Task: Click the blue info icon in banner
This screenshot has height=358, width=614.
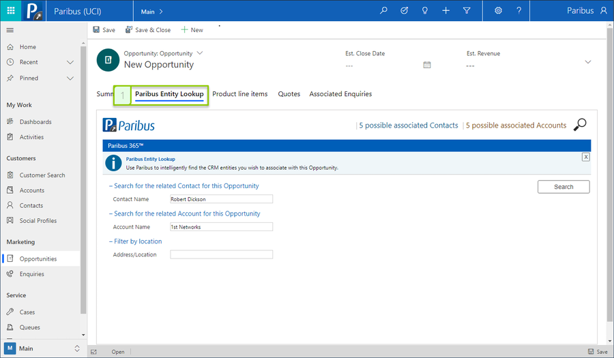Action: [113, 163]
